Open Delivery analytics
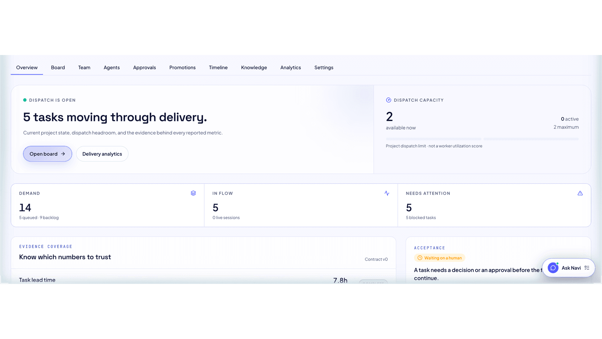 [x=102, y=154]
